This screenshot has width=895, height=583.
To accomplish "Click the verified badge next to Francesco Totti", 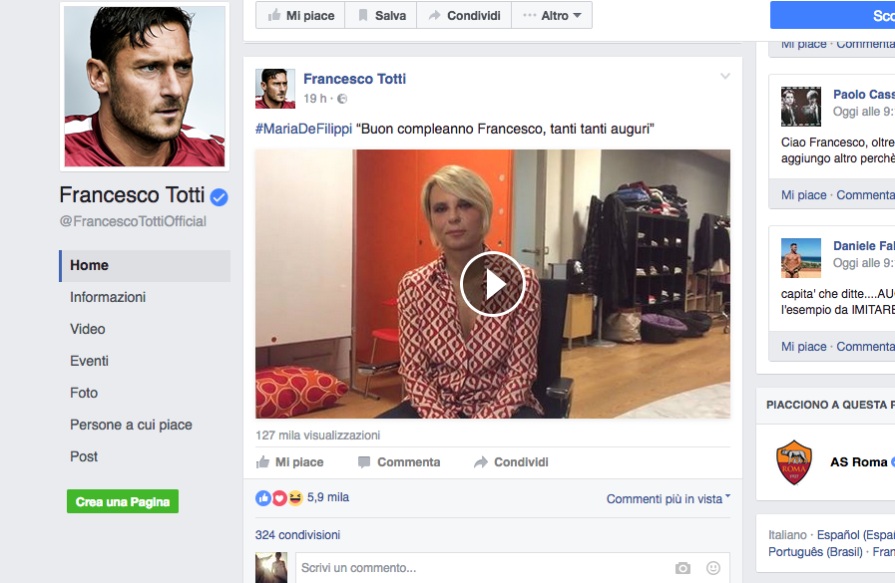I will pyautogui.click(x=220, y=196).
